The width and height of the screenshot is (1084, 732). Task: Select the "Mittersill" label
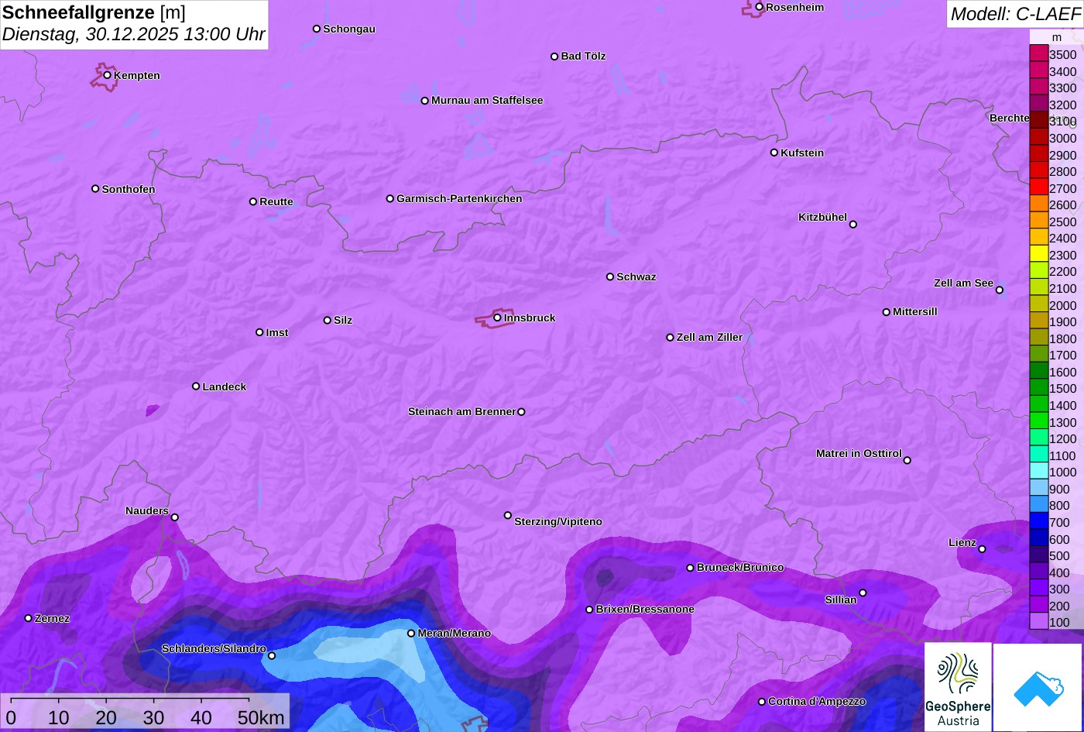(x=915, y=312)
